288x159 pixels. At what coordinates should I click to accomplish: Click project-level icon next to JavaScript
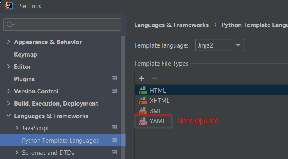coord(114,127)
